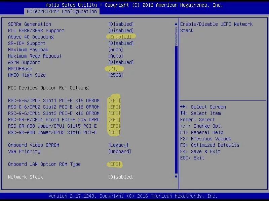Select SR-IOV Support setting
This screenshot has width=269, height=201.
pos(27,43)
